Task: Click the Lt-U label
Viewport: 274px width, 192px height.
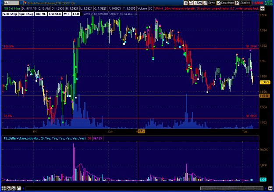Action: 76,14
